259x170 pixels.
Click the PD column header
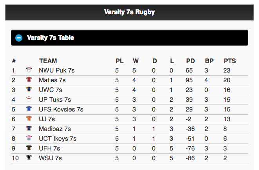(x=190, y=61)
